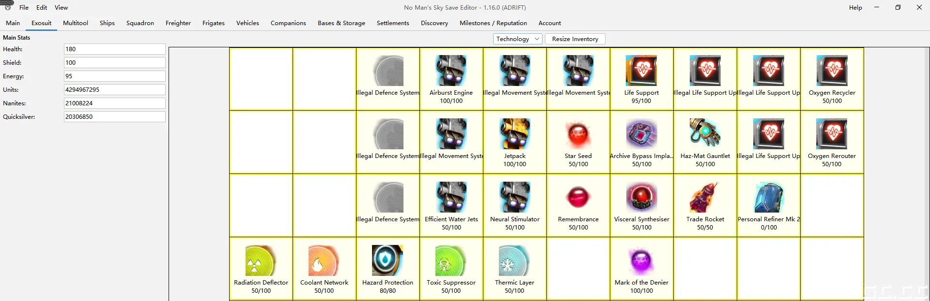Click the 'Trade Rocket' label text
Image resolution: width=930 pixels, height=301 pixels.
[705, 219]
